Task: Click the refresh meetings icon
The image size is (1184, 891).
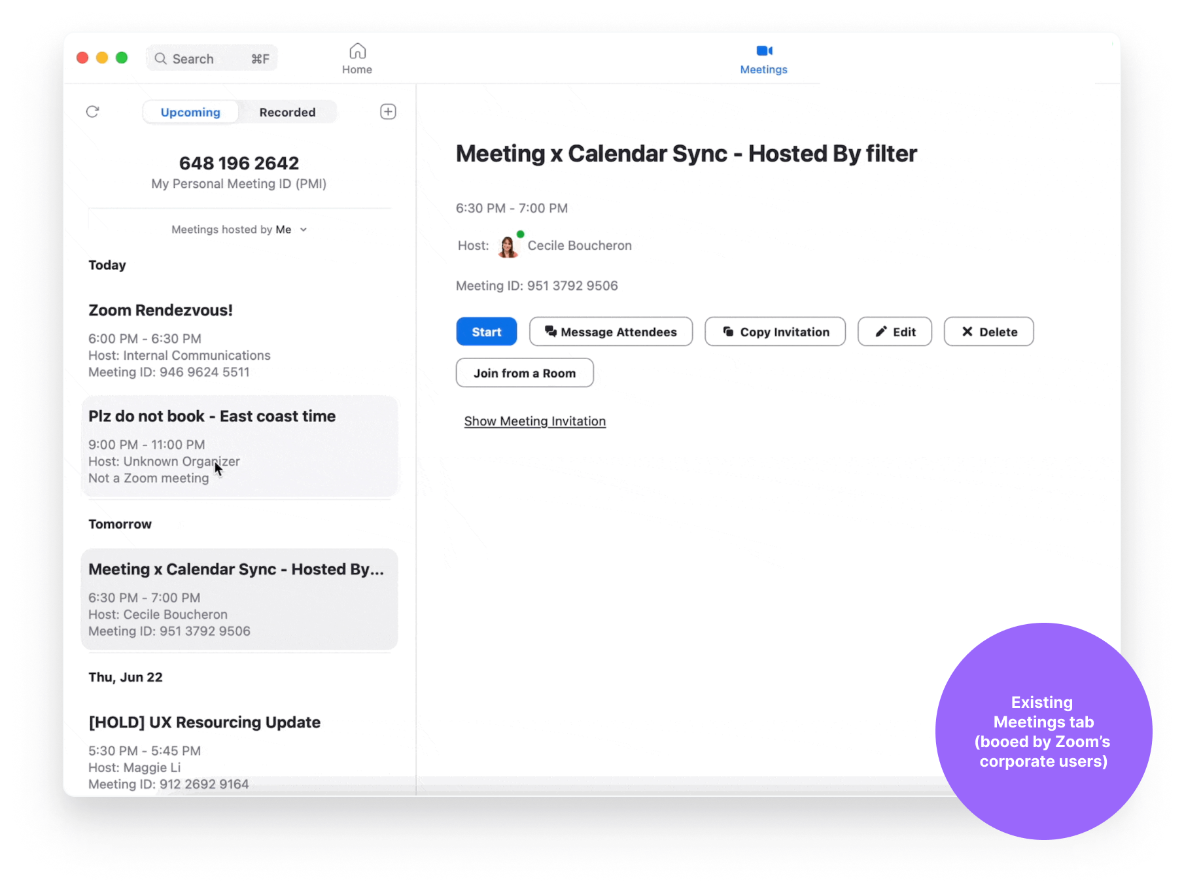Action: (x=92, y=112)
